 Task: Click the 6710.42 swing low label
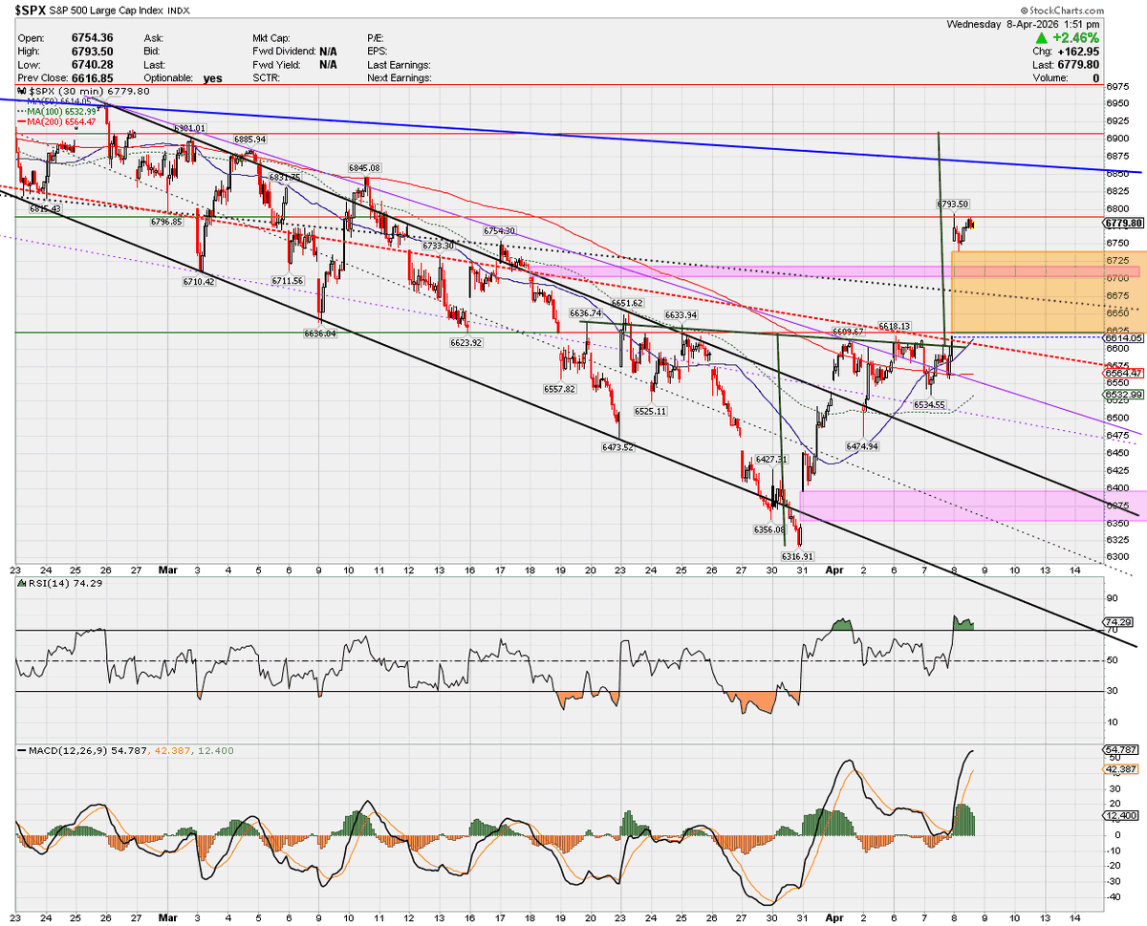[x=199, y=282]
